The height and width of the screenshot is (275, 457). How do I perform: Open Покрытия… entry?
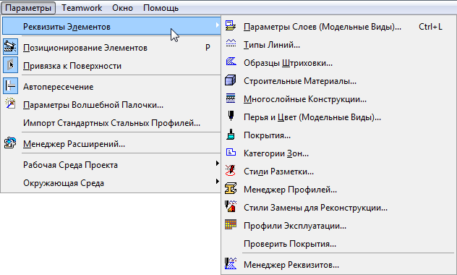[x=267, y=135]
